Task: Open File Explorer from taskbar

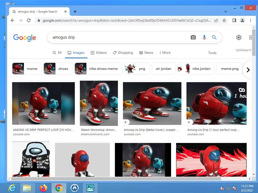Action: (27, 188)
